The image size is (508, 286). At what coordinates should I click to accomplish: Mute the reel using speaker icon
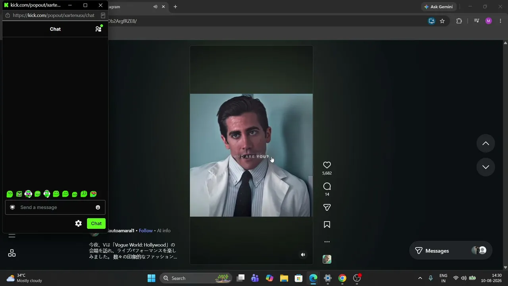tap(303, 255)
